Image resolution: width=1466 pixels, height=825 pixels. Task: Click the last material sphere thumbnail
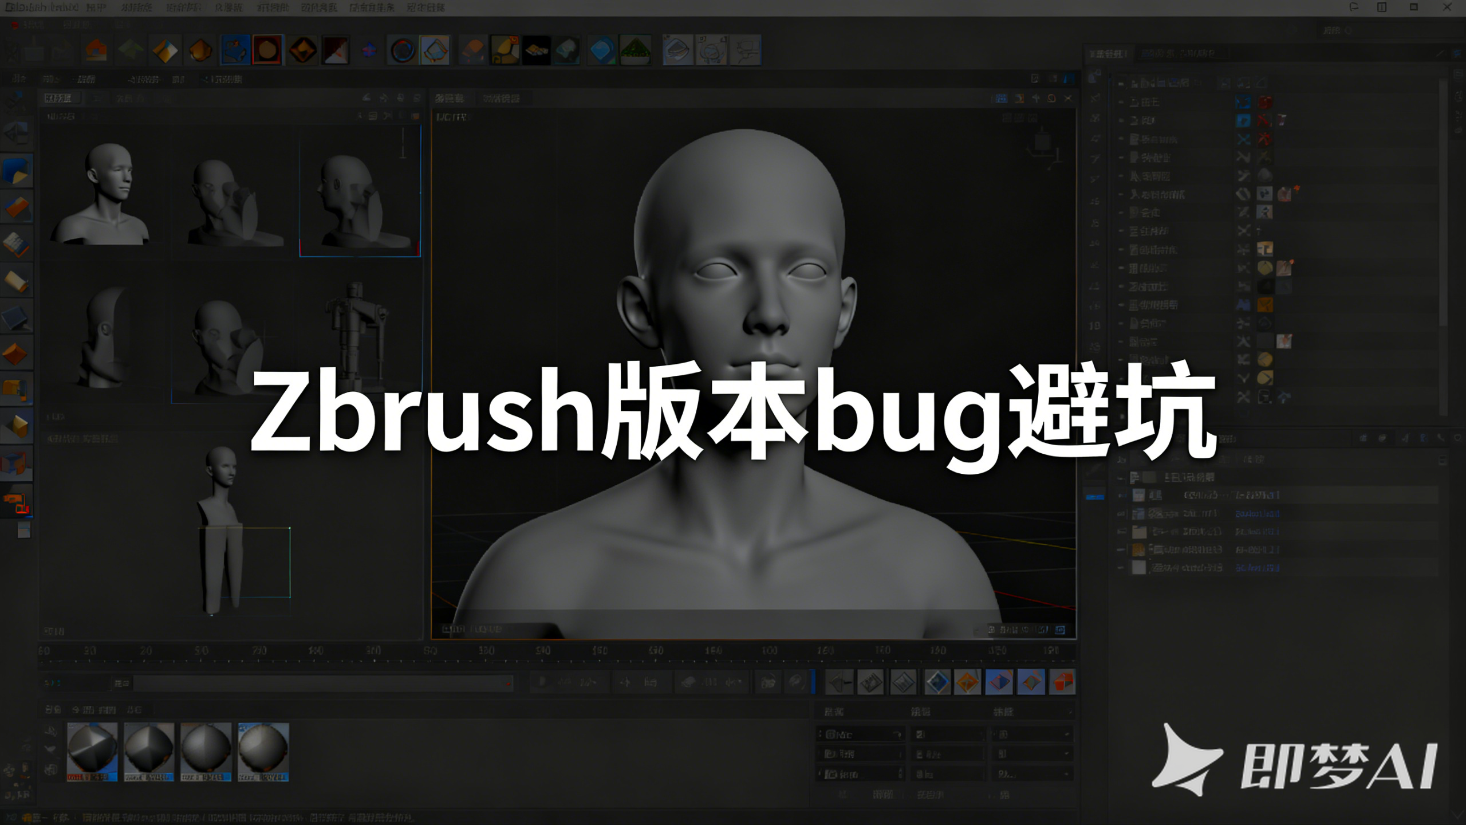point(263,752)
